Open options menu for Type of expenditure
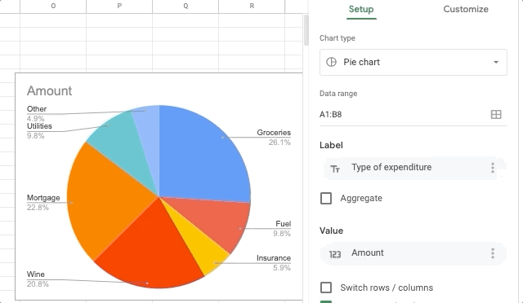Viewport: 523px width, 303px height. coord(493,168)
